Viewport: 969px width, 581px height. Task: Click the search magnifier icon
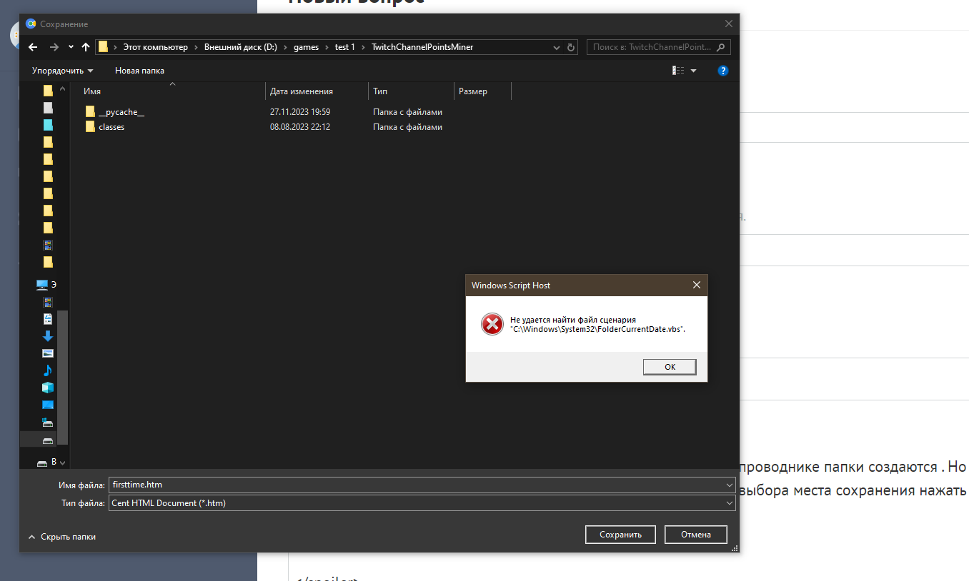(721, 47)
